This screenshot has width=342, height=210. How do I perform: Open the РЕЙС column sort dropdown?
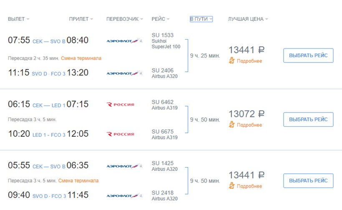click(x=161, y=19)
